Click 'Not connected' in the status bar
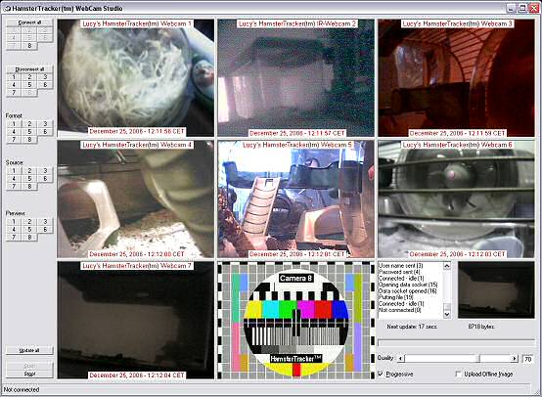This screenshot has height=397, width=542. (x=22, y=390)
